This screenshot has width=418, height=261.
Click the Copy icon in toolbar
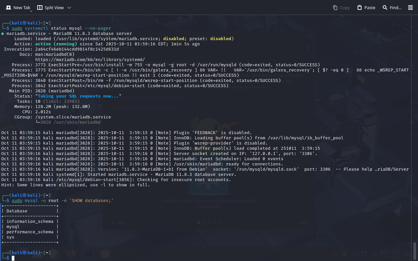coord(335,8)
